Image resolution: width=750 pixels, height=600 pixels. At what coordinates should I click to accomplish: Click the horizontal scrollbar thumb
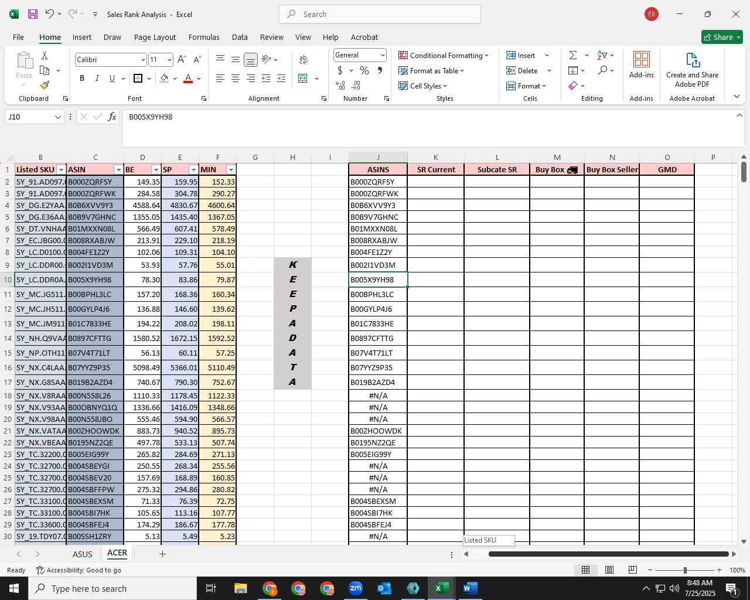[x=608, y=554]
